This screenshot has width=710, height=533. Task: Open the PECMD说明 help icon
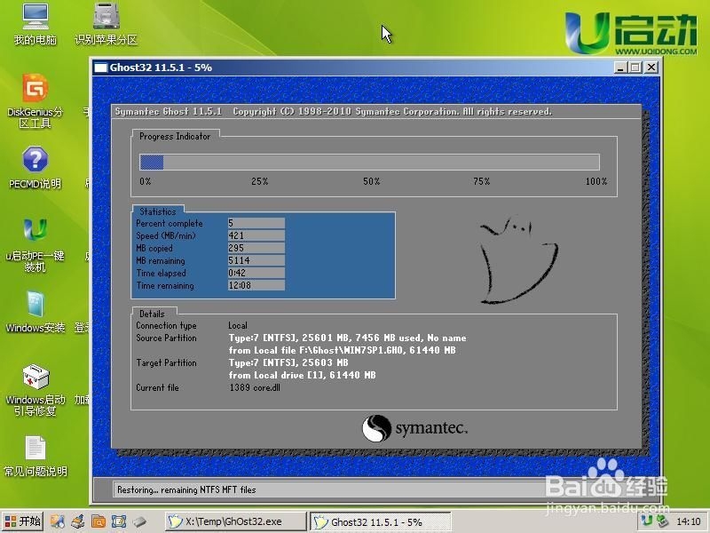click(x=35, y=168)
